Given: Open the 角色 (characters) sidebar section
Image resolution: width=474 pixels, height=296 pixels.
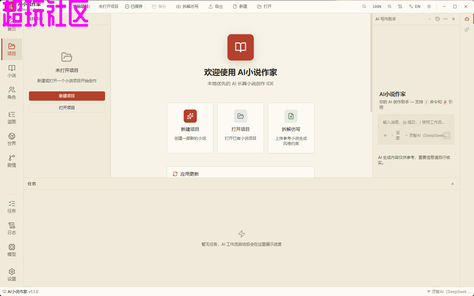Looking at the screenshot, I should (12, 93).
